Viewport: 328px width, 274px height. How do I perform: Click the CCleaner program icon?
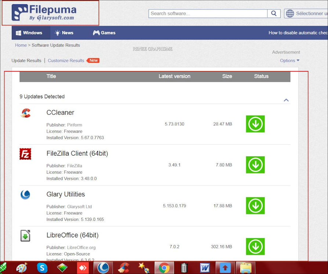(26, 113)
